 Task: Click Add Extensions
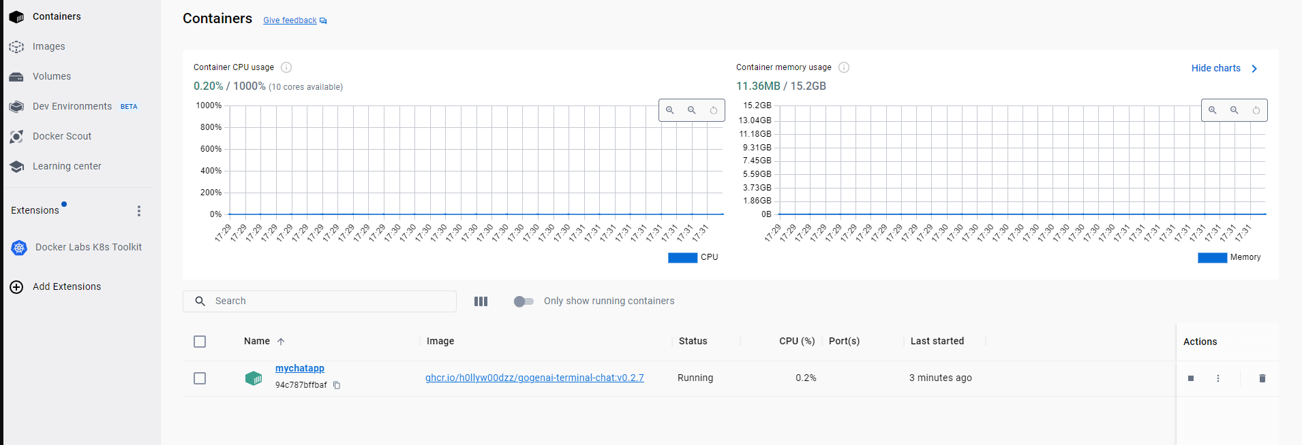click(67, 286)
